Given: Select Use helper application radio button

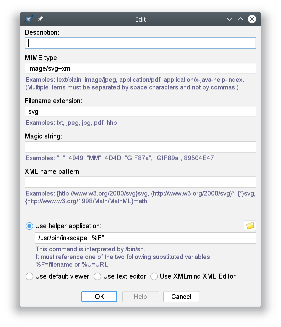Looking at the screenshot, I should pos(29,226).
